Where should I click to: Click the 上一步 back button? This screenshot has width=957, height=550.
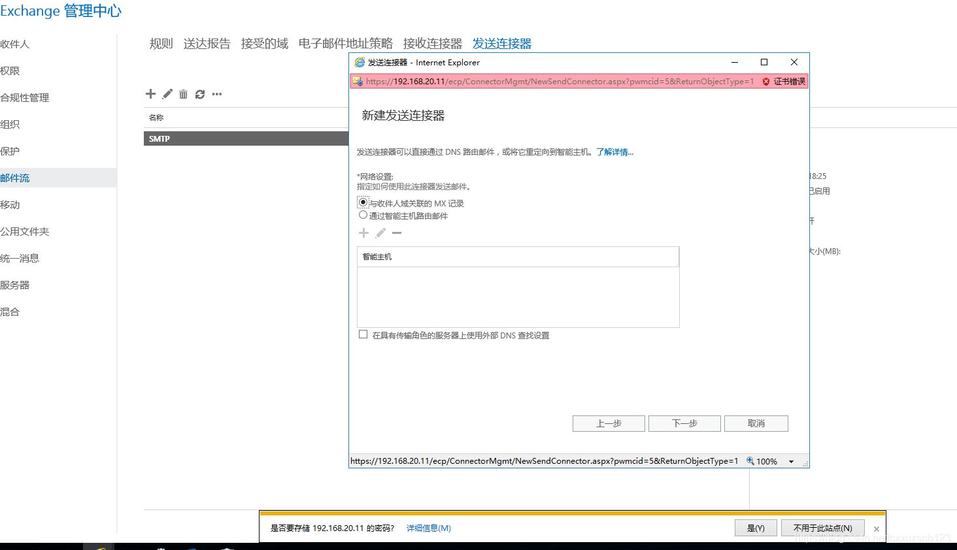coord(609,423)
